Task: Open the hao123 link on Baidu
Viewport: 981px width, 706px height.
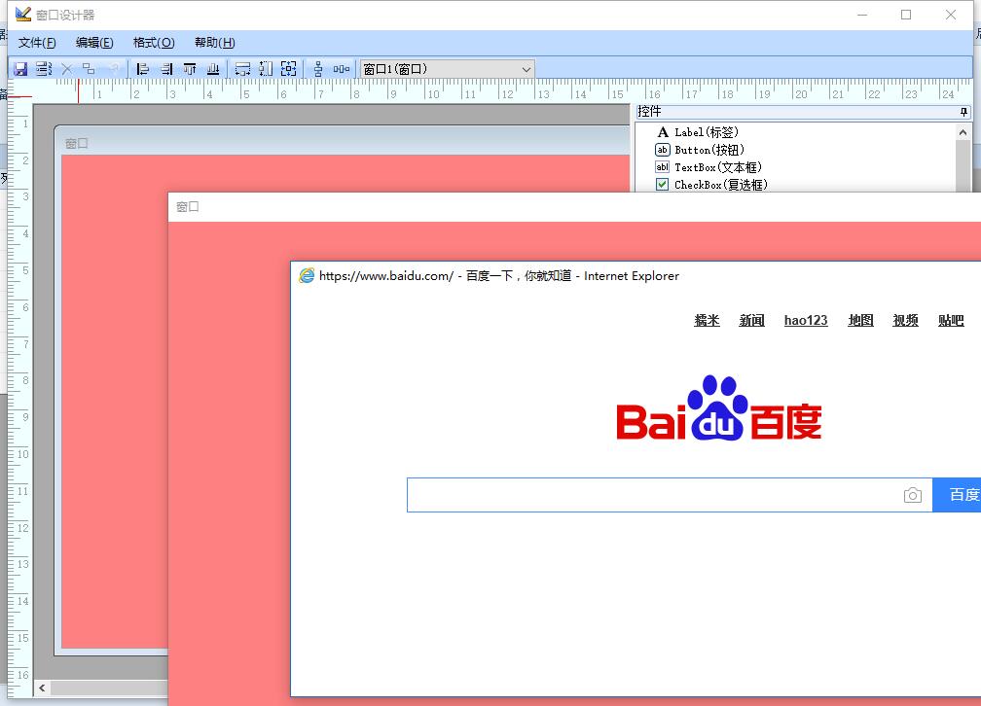Action: coord(806,320)
